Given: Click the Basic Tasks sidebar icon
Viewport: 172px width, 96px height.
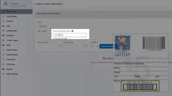Looking at the screenshot, I should point(3,11).
